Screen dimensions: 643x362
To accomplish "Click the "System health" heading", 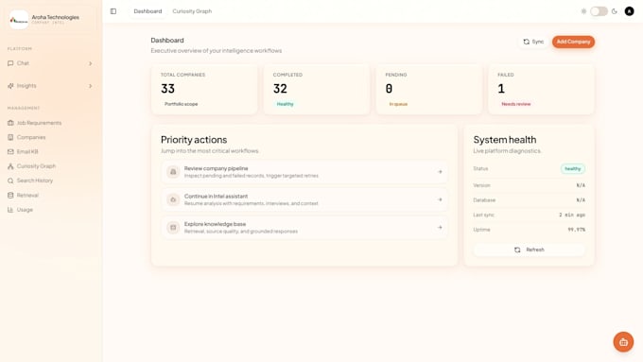I will pyautogui.click(x=504, y=140).
